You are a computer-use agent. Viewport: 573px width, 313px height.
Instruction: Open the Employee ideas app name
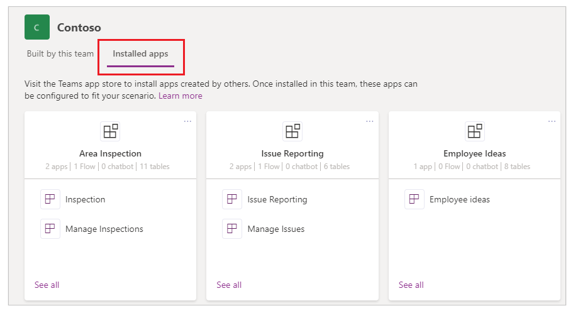coord(460,199)
